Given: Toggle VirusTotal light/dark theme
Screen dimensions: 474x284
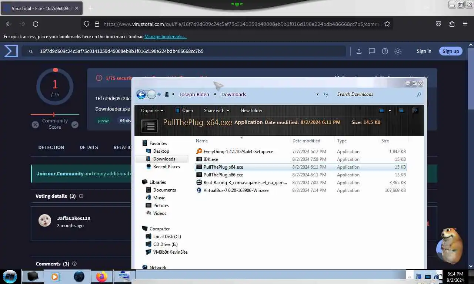Looking at the screenshot, I should coord(398,51).
